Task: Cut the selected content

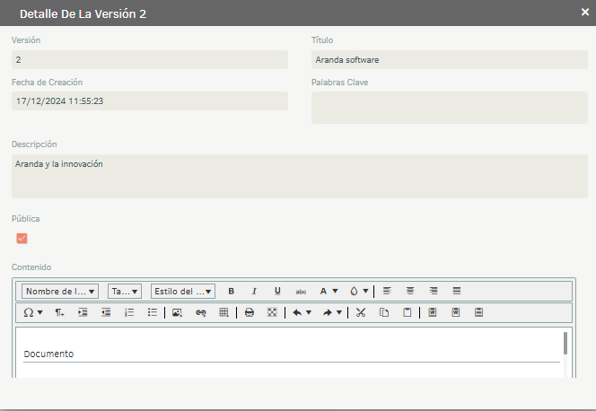Action: [361, 312]
